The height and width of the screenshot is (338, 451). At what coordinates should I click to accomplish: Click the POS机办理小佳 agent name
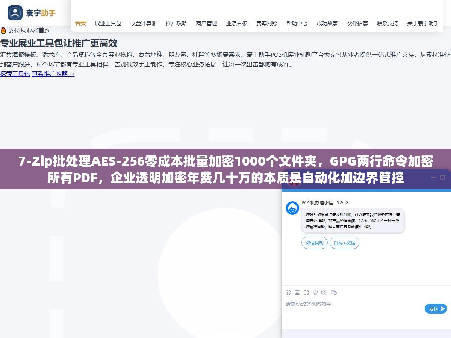click(317, 202)
